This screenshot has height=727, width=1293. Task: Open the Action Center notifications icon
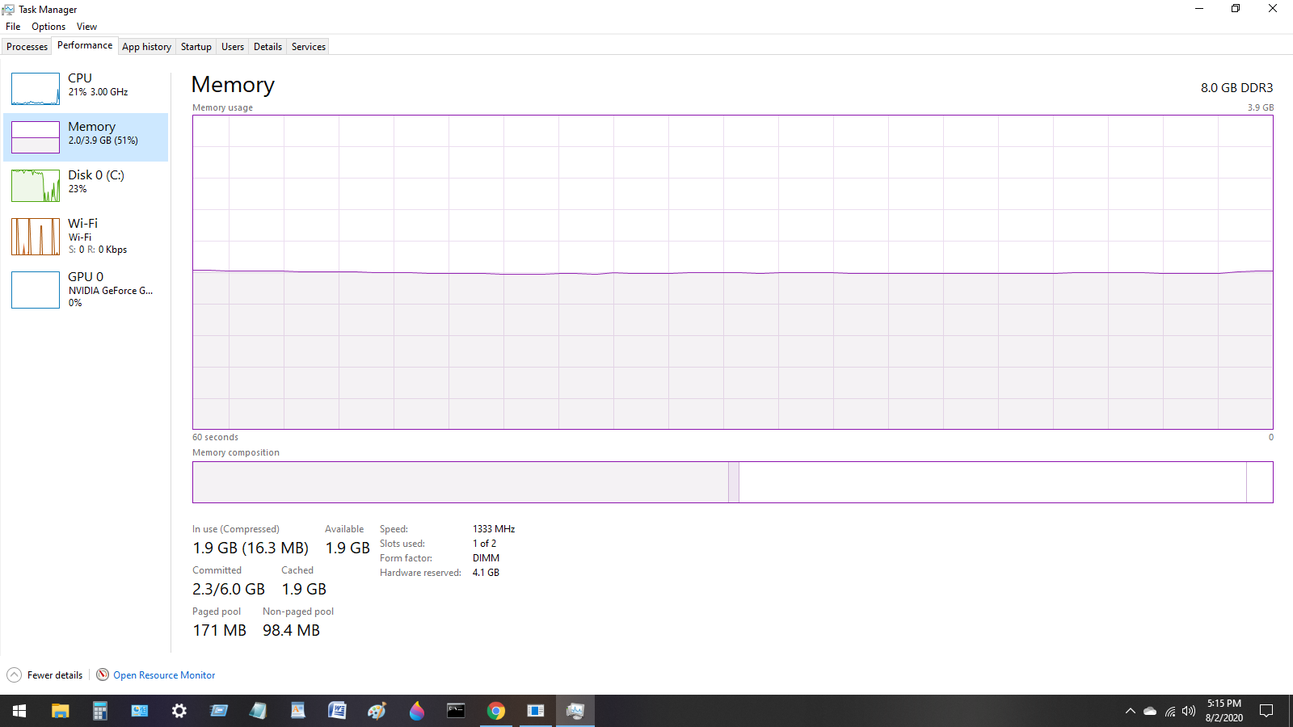pyautogui.click(x=1266, y=711)
